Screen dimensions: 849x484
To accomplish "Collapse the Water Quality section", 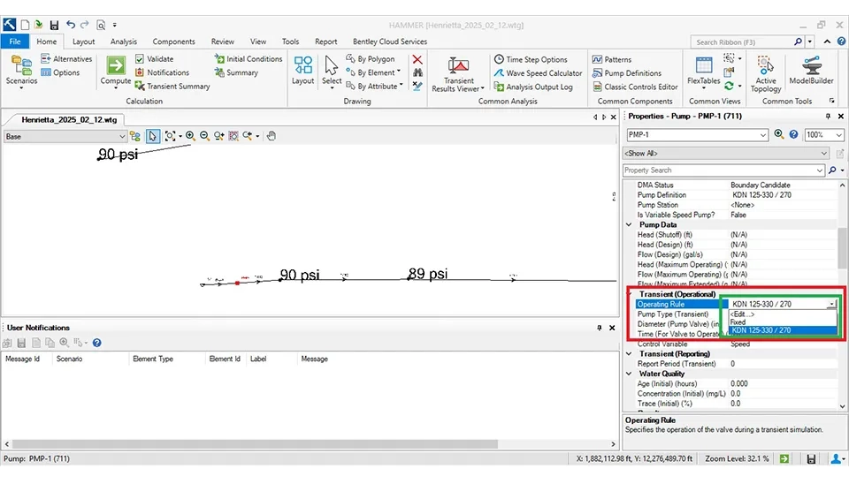I will point(630,374).
